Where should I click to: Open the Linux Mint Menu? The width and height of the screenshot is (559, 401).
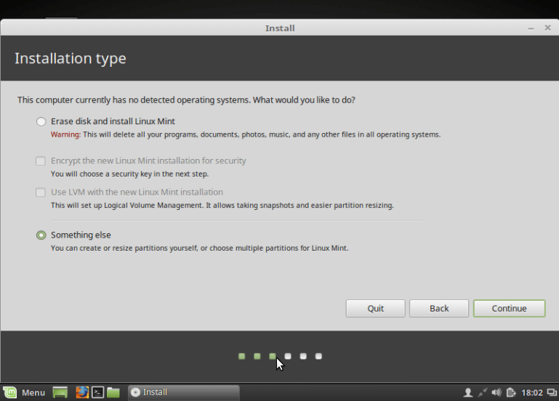tap(24, 392)
